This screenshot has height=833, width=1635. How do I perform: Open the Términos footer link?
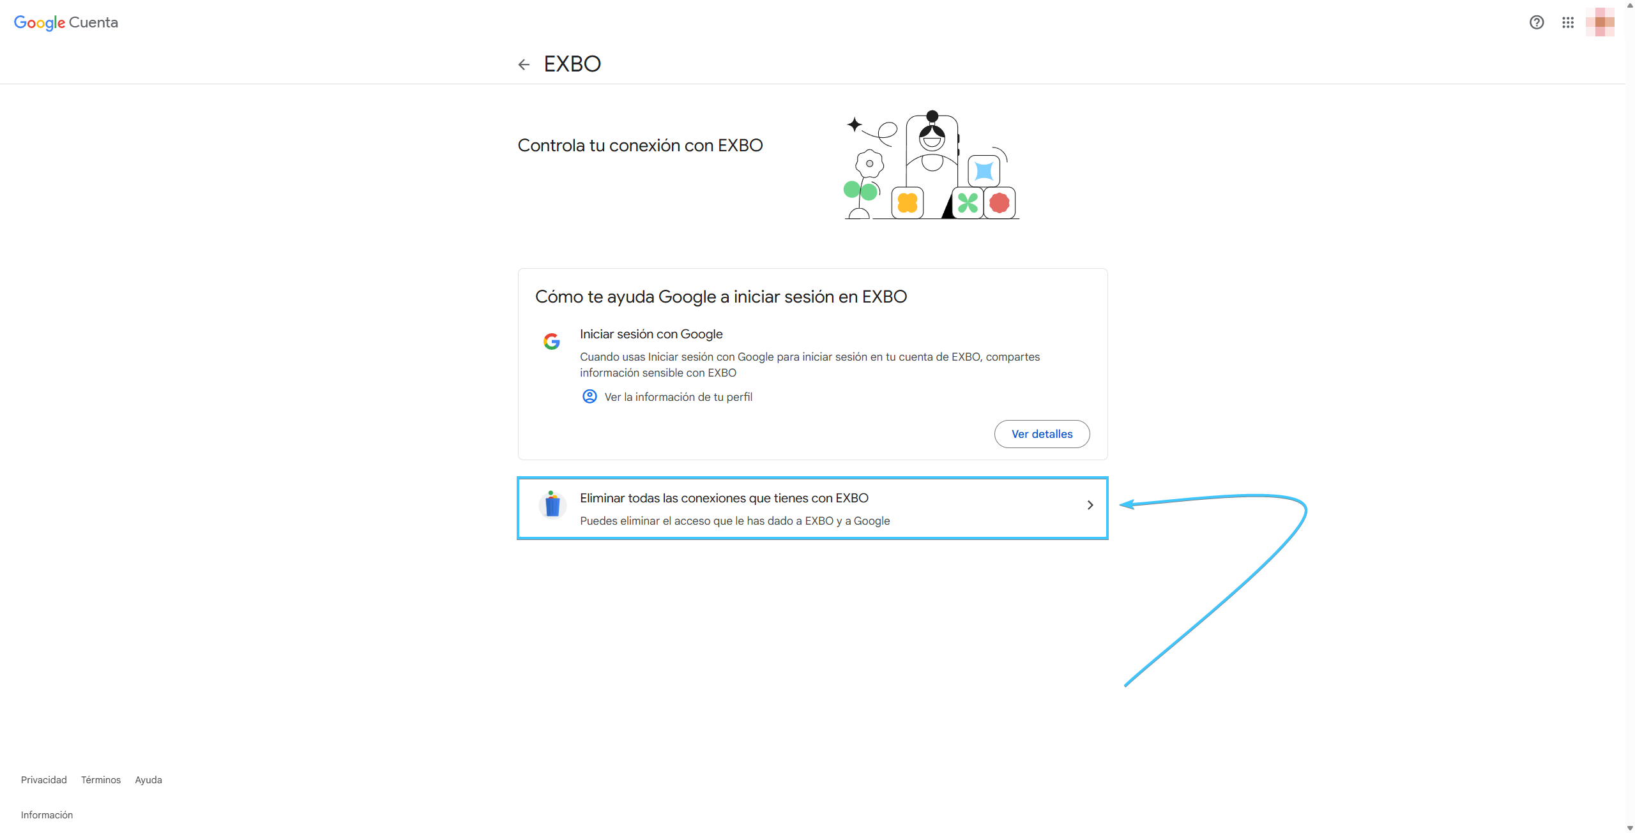pos(101,780)
